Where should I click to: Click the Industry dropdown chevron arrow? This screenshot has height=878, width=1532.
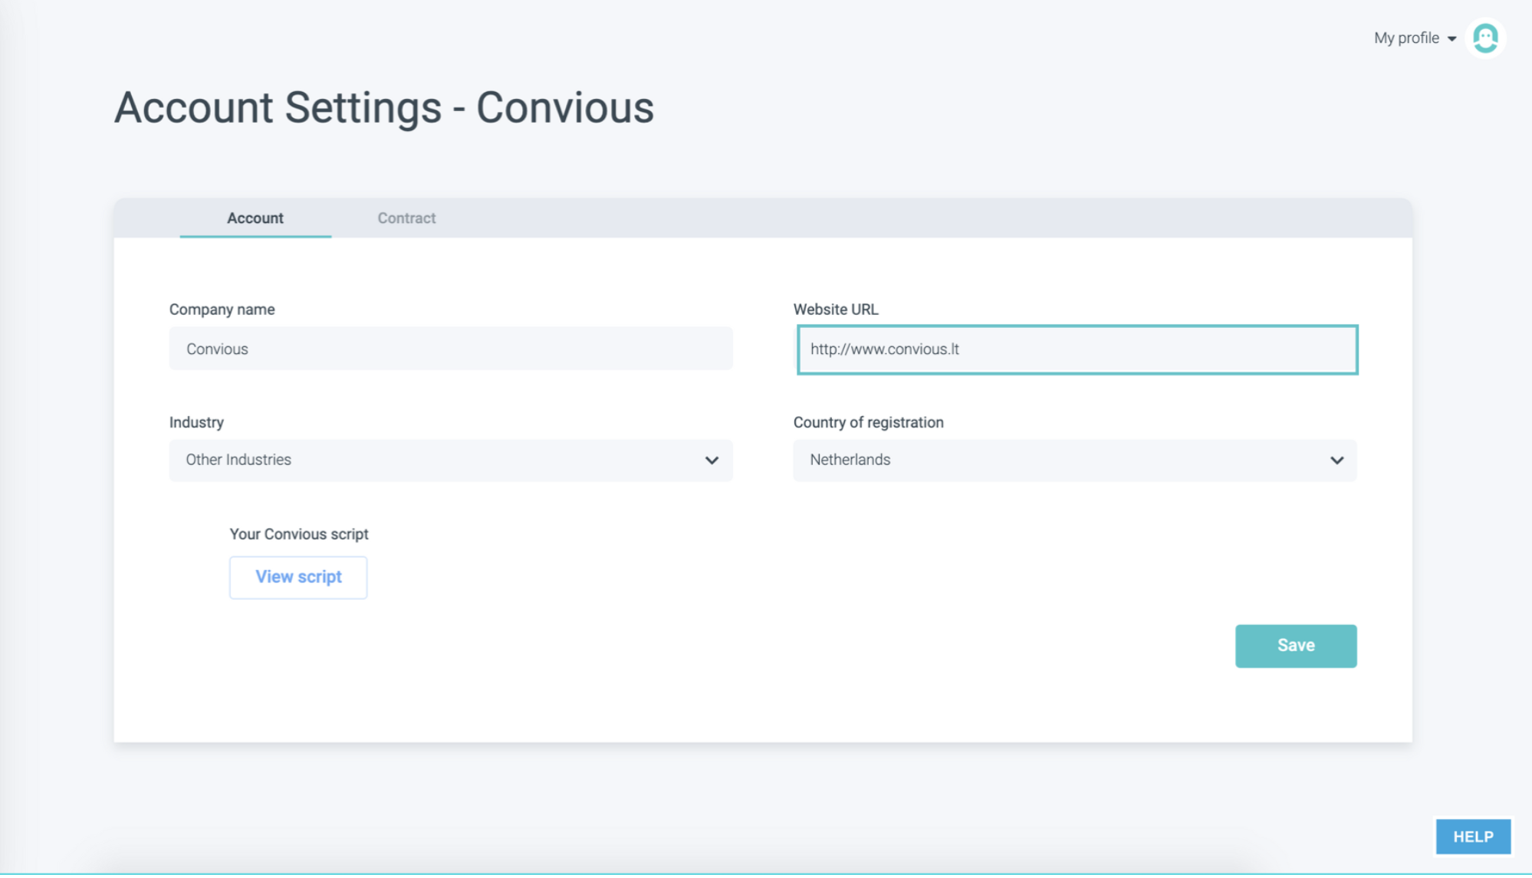pyautogui.click(x=712, y=460)
